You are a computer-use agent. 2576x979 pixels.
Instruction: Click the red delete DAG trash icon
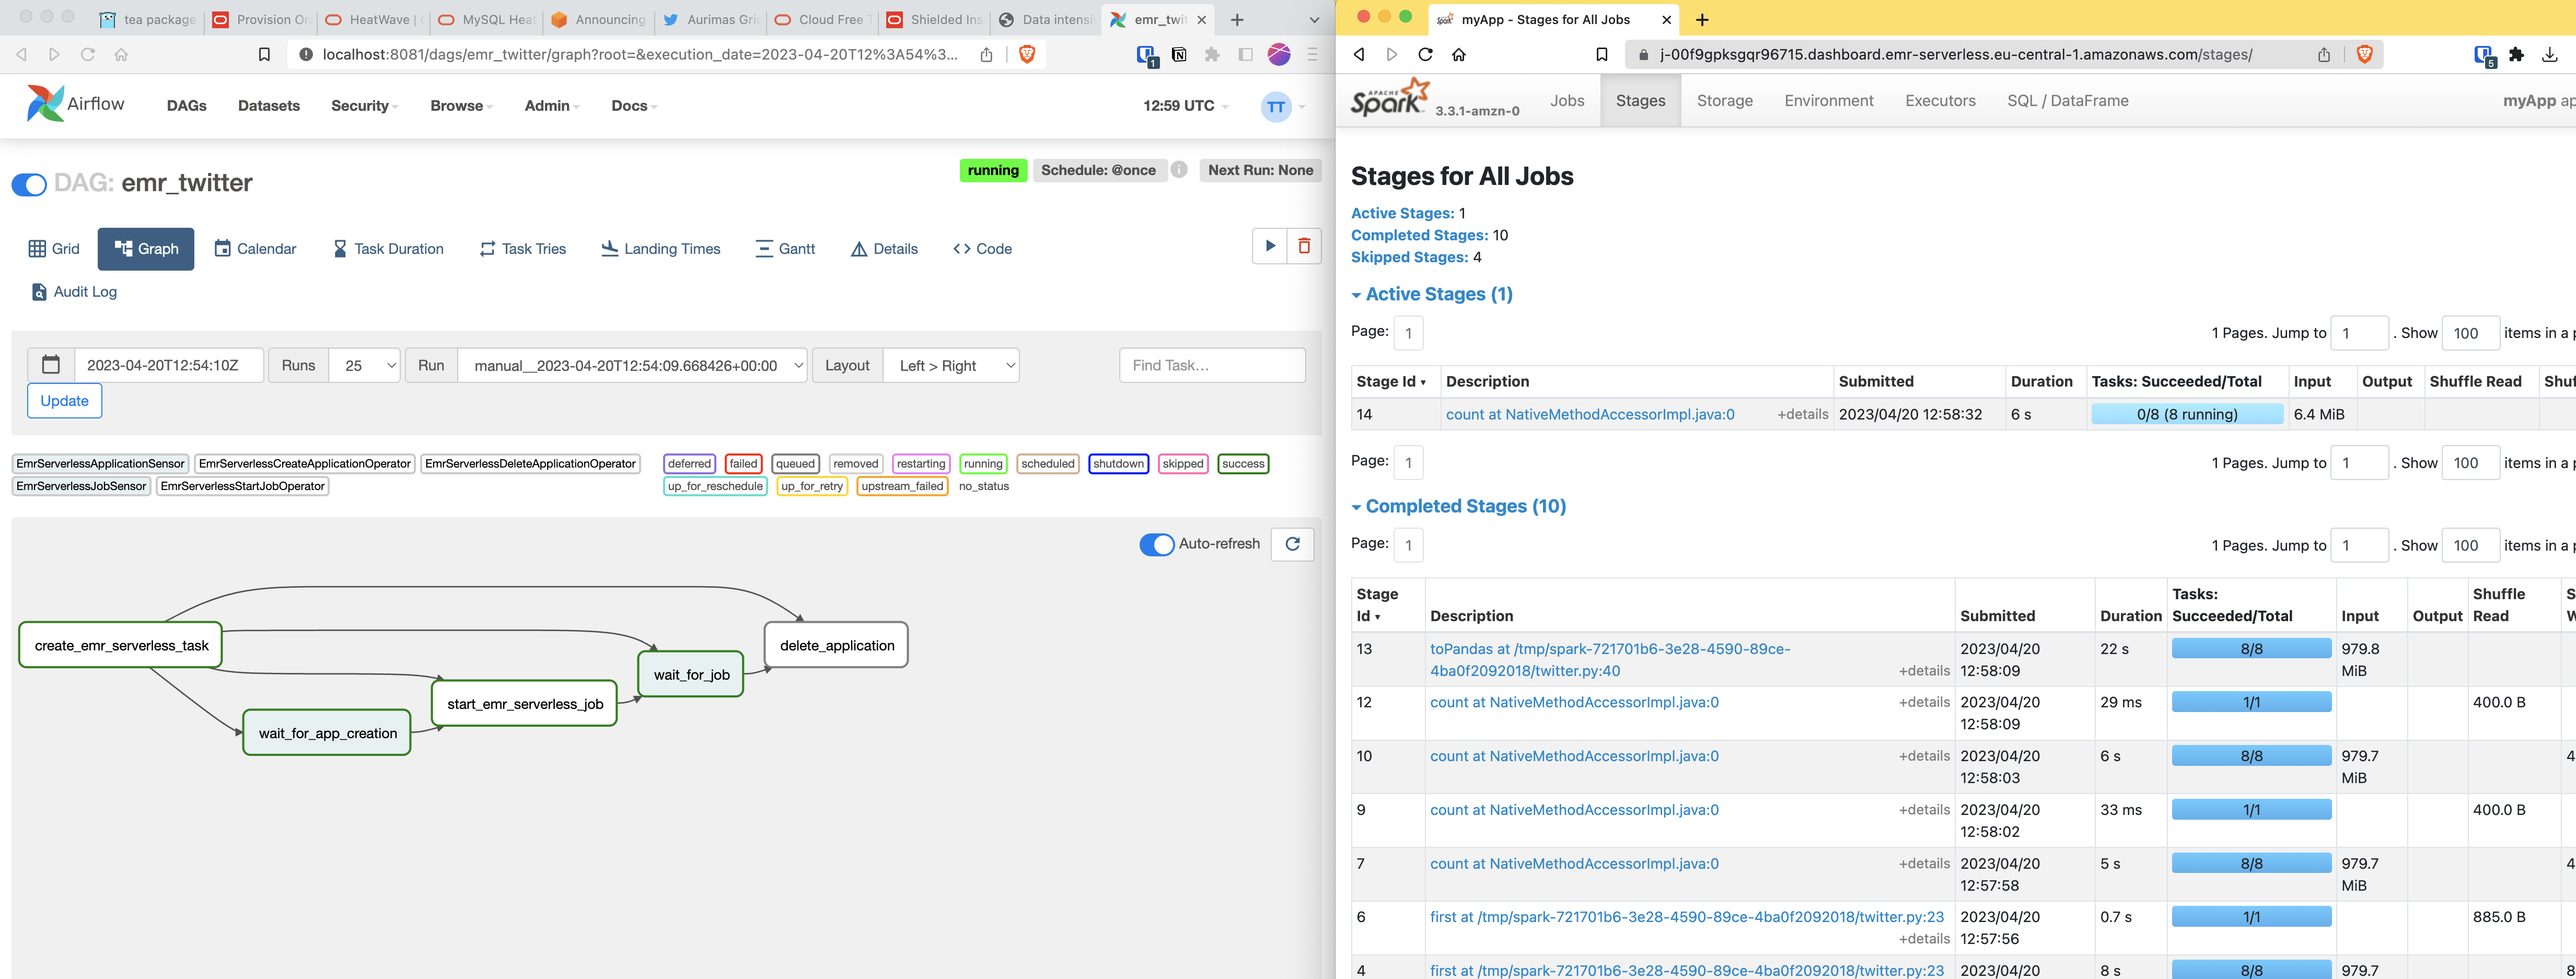1304,246
